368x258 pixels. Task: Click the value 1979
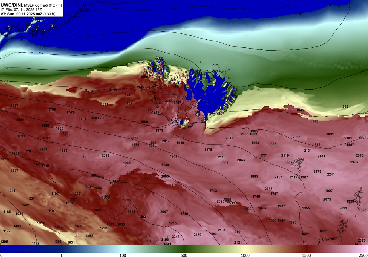coord(159,130)
